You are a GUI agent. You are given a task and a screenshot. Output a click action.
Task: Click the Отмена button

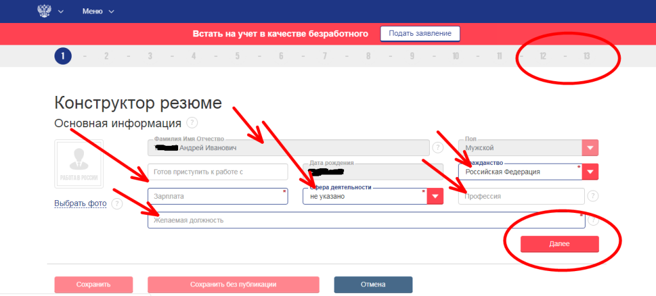(x=373, y=284)
